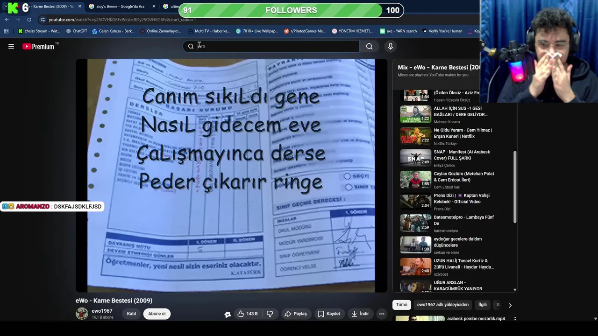The height and width of the screenshot is (336, 598).
Task: Play 'aydoğar gecelere daldım' thumbnail
Action: tap(416, 245)
